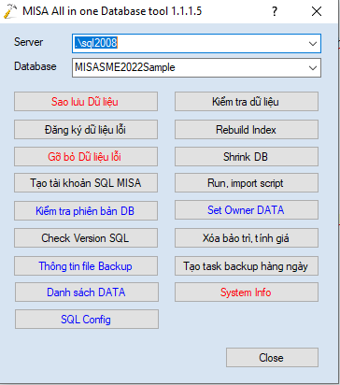This screenshot has height=385, width=340.
Task: Open the help question mark button
Action: 275,11
